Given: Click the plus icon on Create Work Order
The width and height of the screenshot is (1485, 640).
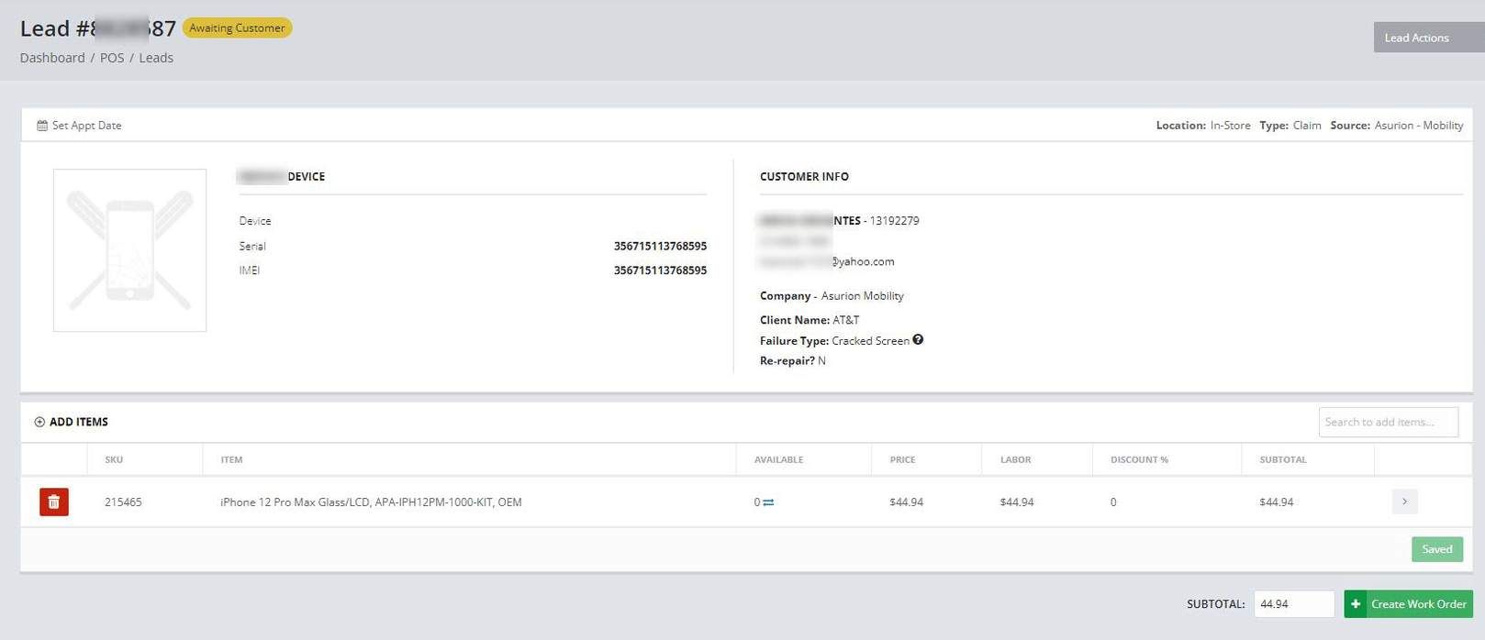Looking at the screenshot, I should click(x=1356, y=604).
